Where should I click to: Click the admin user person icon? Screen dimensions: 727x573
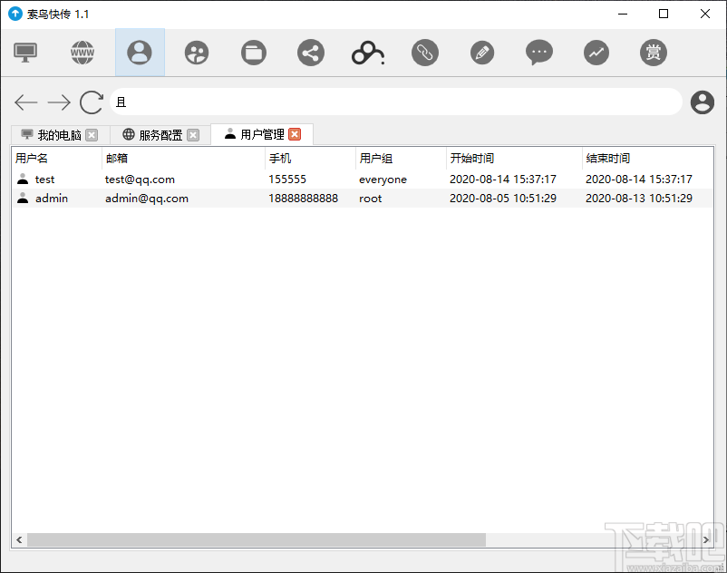pyautogui.click(x=23, y=198)
